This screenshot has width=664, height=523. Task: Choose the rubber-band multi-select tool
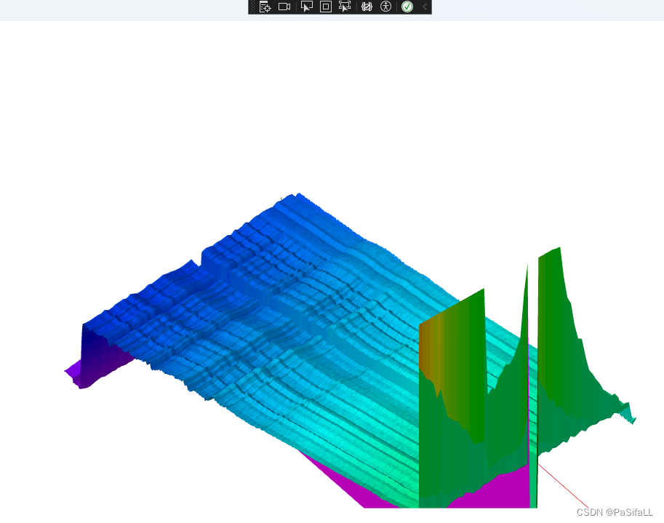344,7
